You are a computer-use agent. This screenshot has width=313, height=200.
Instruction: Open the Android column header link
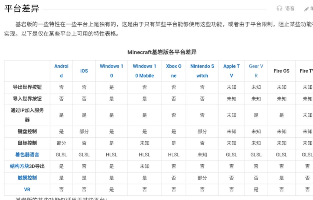pos(61,71)
